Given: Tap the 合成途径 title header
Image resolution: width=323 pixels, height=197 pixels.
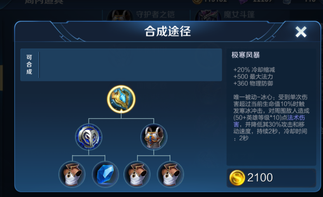Looking at the screenshot, I should tap(167, 31).
